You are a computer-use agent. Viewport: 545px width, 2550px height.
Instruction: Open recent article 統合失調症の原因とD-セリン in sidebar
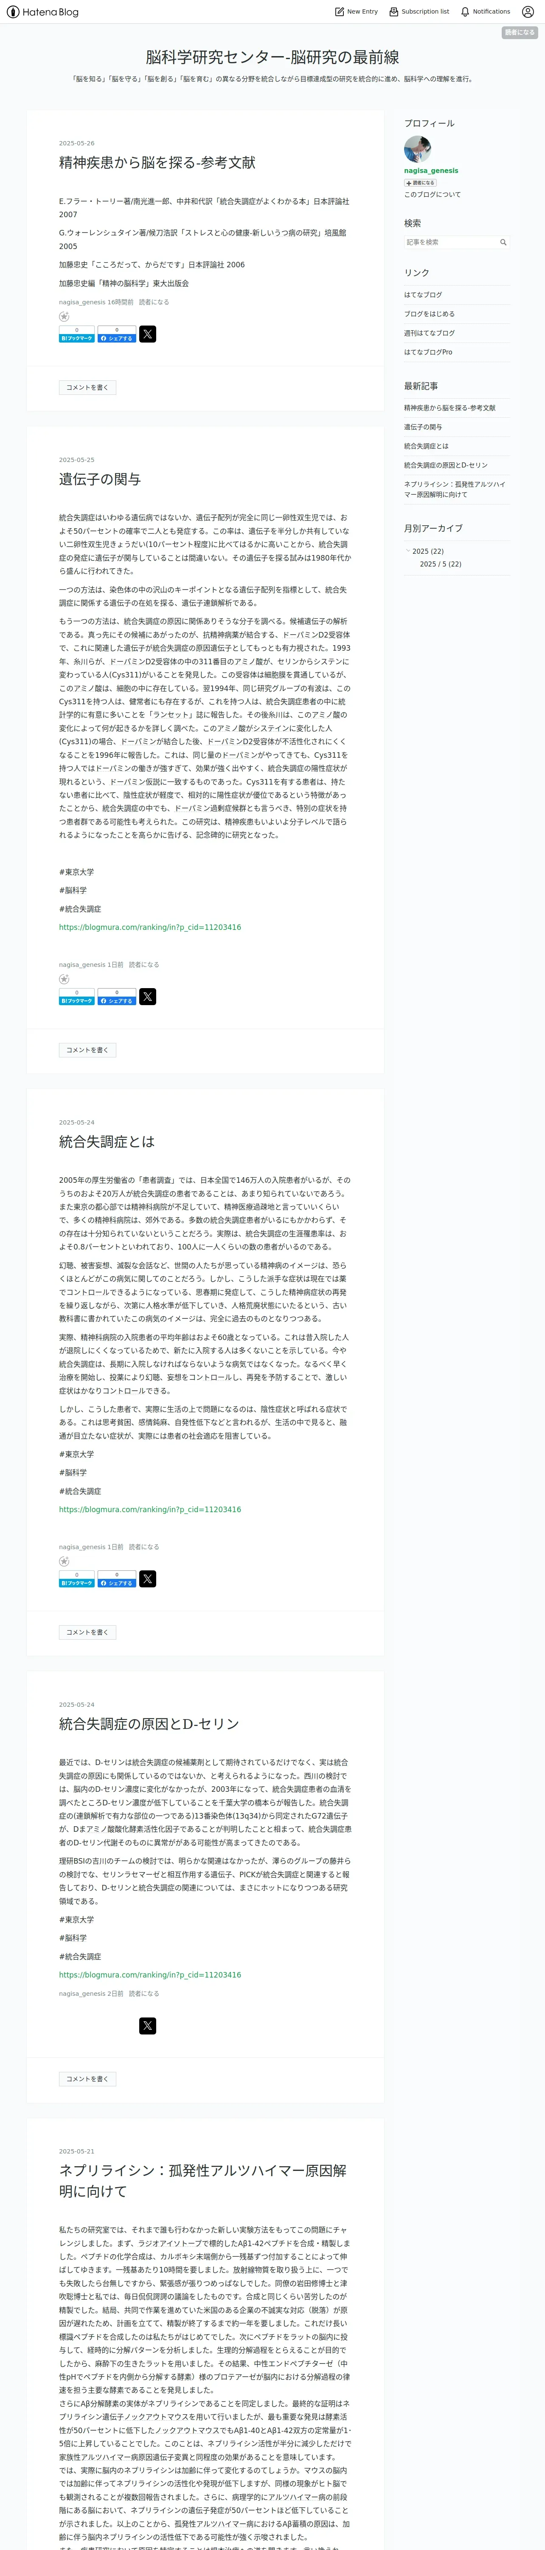[x=445, y=465]
